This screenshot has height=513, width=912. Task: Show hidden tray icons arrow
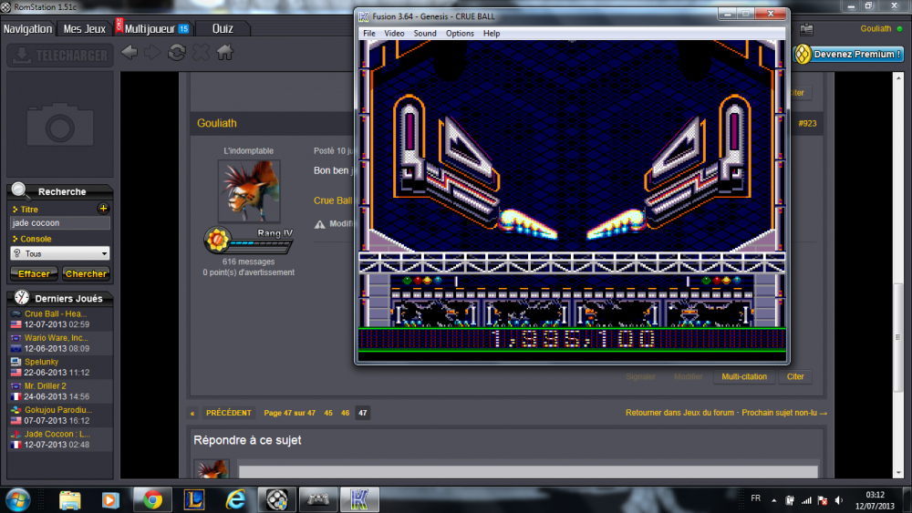click(x=774, y=500)
